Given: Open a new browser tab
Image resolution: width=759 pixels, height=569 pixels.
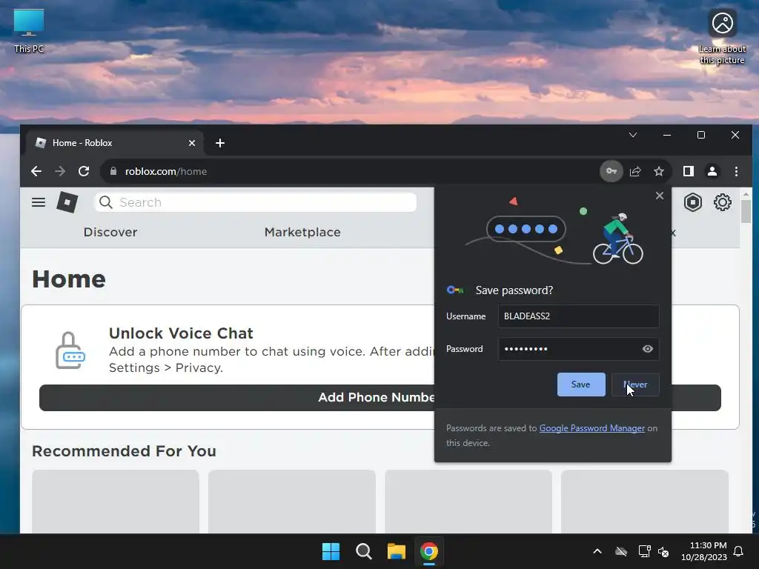Looking at the screenshot, I should [x=219, y=143].
